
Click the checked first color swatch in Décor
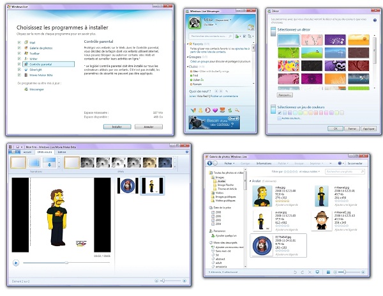click(x=280, y=113)
